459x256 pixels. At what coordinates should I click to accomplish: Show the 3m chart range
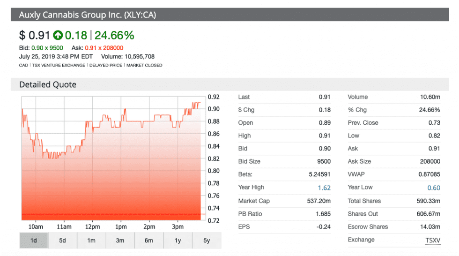120,241
